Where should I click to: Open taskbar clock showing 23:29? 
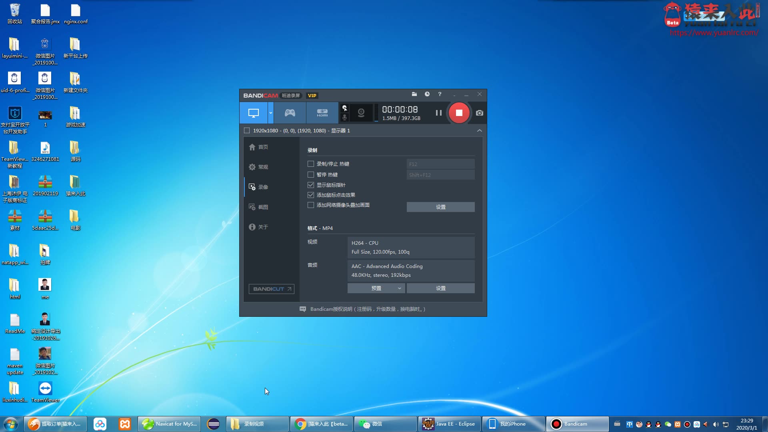pyautogui.click(x=746, y=424)
